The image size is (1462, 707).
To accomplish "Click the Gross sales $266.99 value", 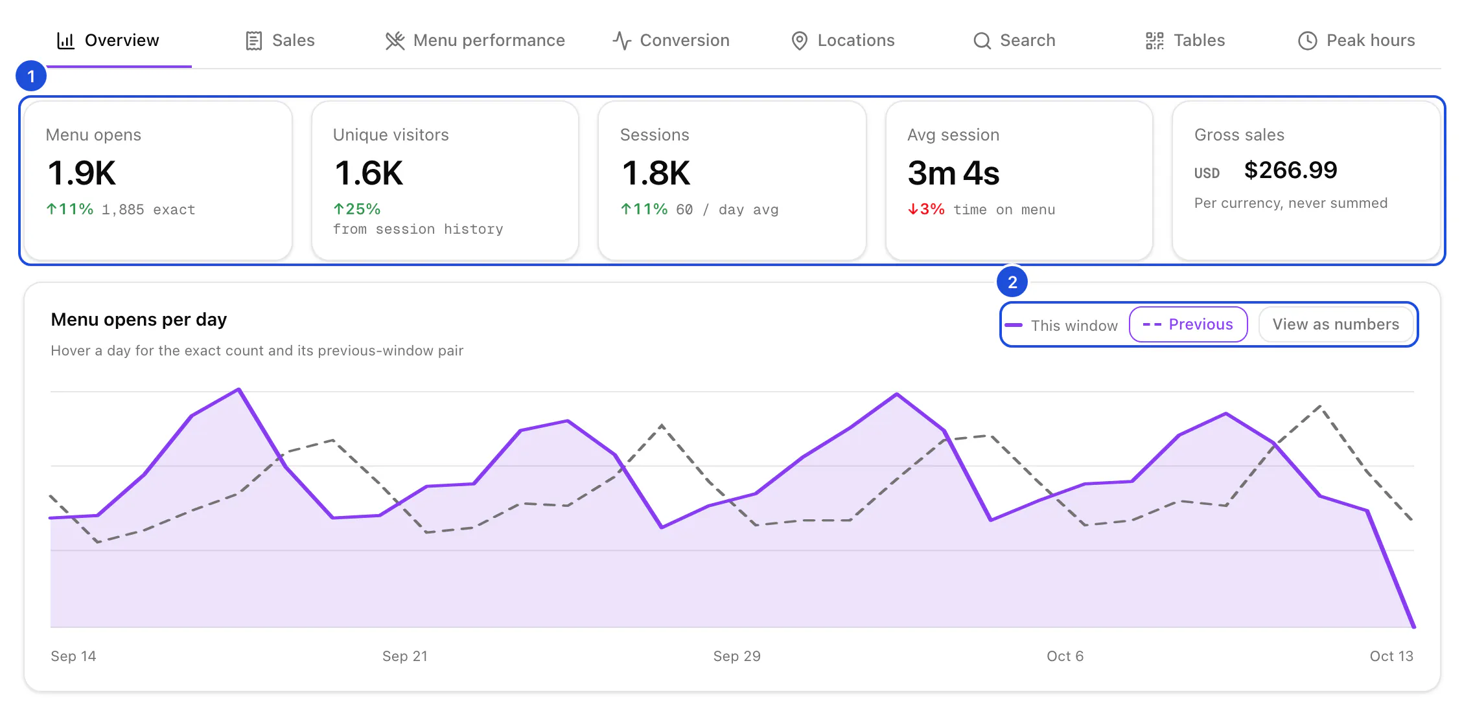I will click(1290, 170).
